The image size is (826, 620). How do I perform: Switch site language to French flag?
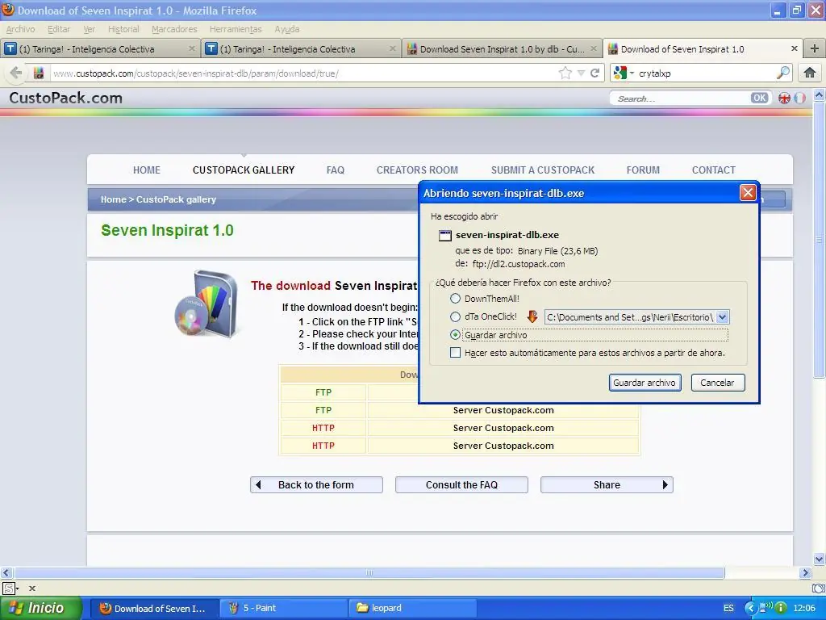coord(799,98)
